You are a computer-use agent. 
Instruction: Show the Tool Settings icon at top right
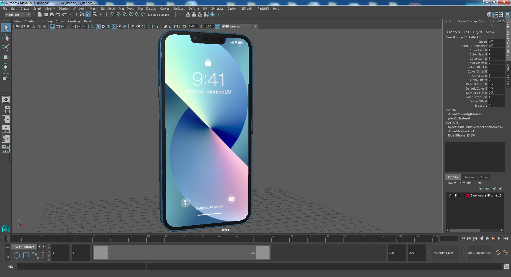click(501, 15)
